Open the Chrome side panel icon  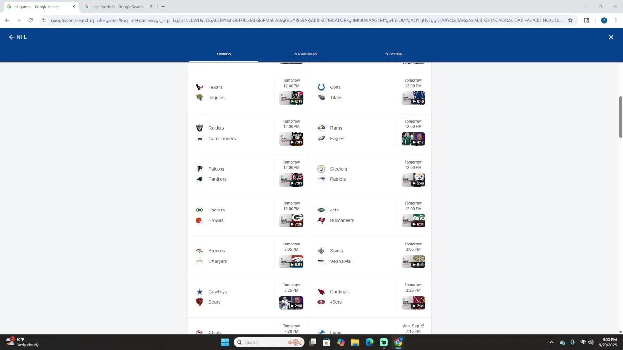586,20
